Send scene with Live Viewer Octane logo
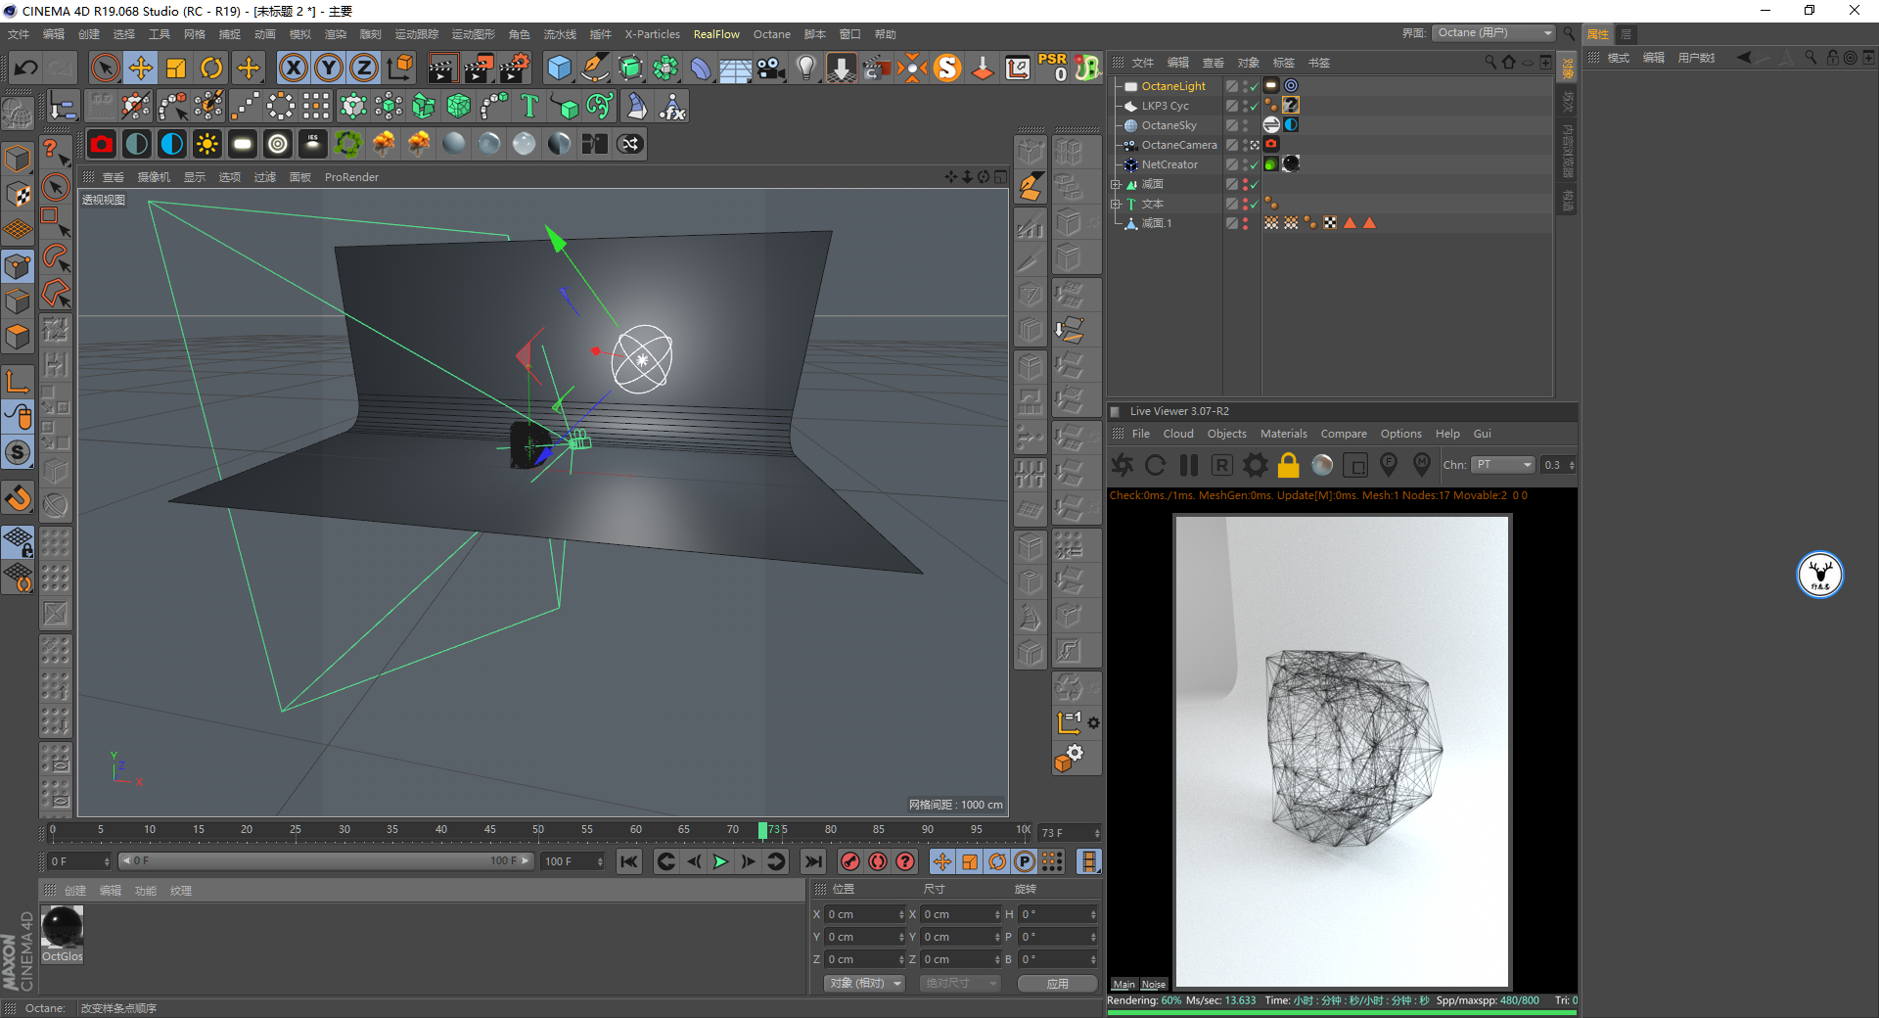Image resolution: width=1879 pixels, height=1018 pixels. [x=1123, y=465]
